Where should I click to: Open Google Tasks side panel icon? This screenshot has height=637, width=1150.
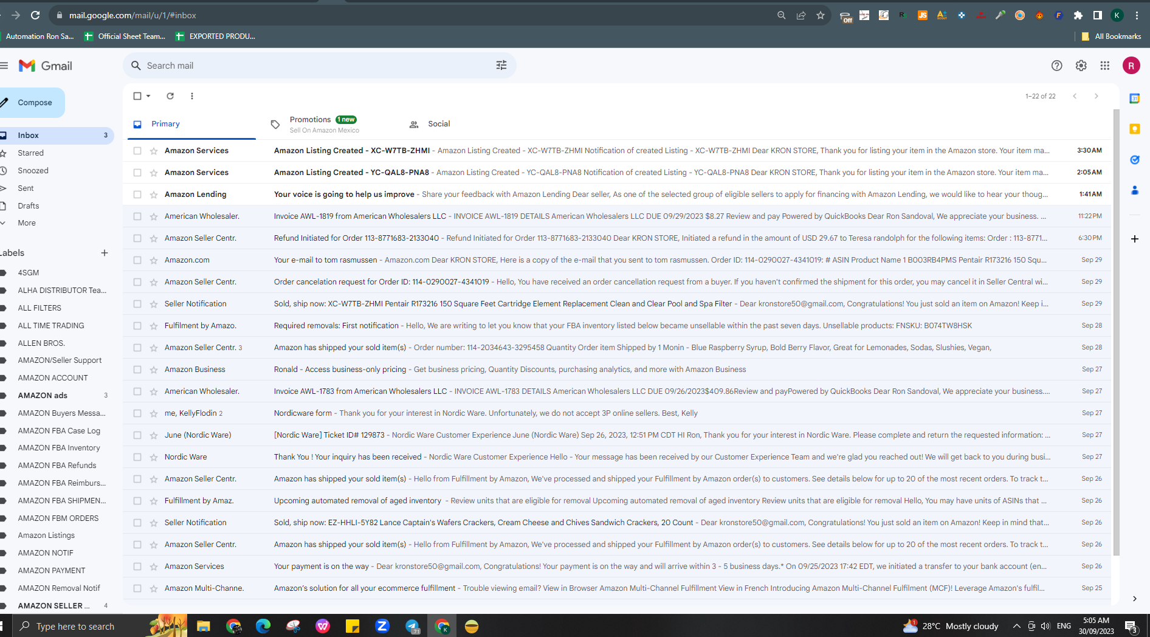[1134, 160]
